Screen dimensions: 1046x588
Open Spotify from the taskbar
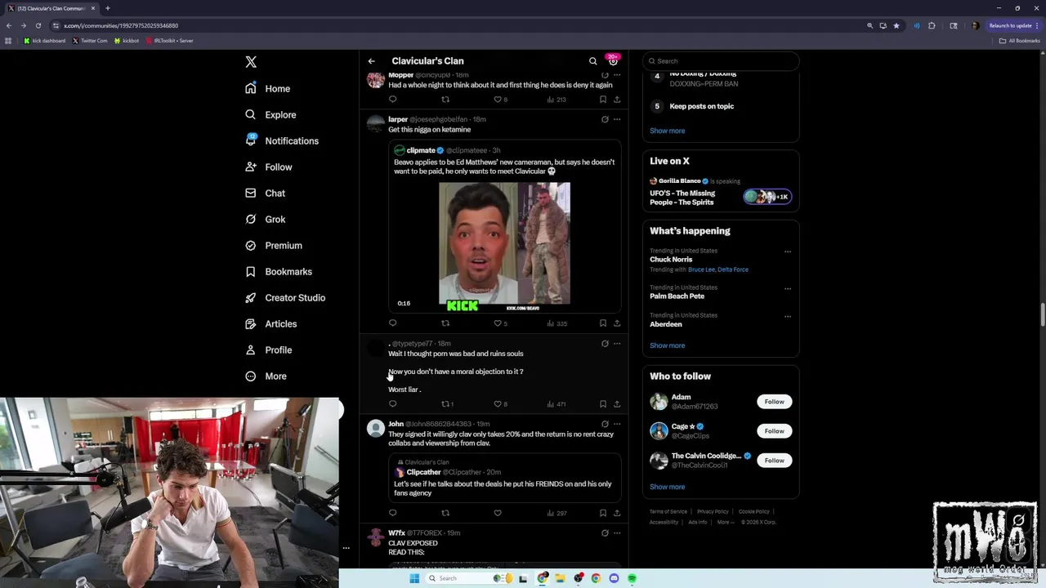pos(632,578)
